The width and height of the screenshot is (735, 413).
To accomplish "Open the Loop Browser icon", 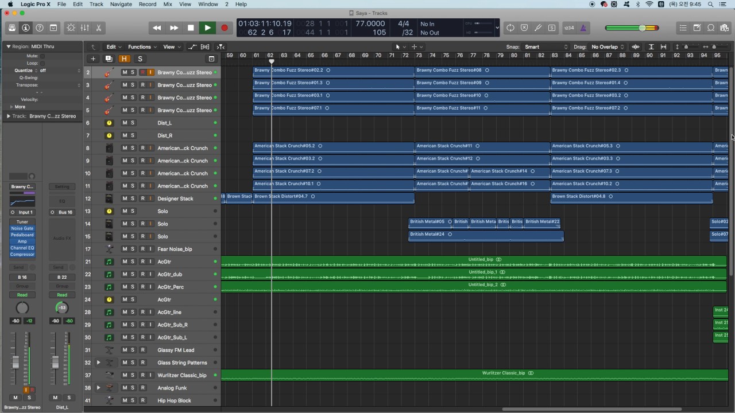I will tap(710, 28).
